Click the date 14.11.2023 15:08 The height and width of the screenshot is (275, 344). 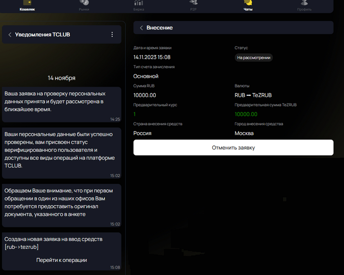pos(152,57)
